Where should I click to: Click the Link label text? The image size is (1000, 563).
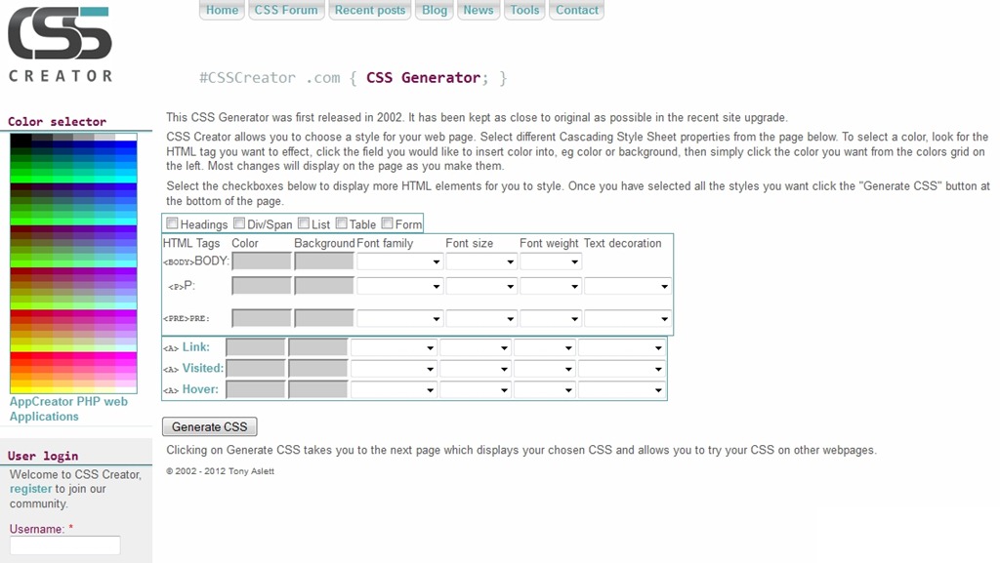195,347
